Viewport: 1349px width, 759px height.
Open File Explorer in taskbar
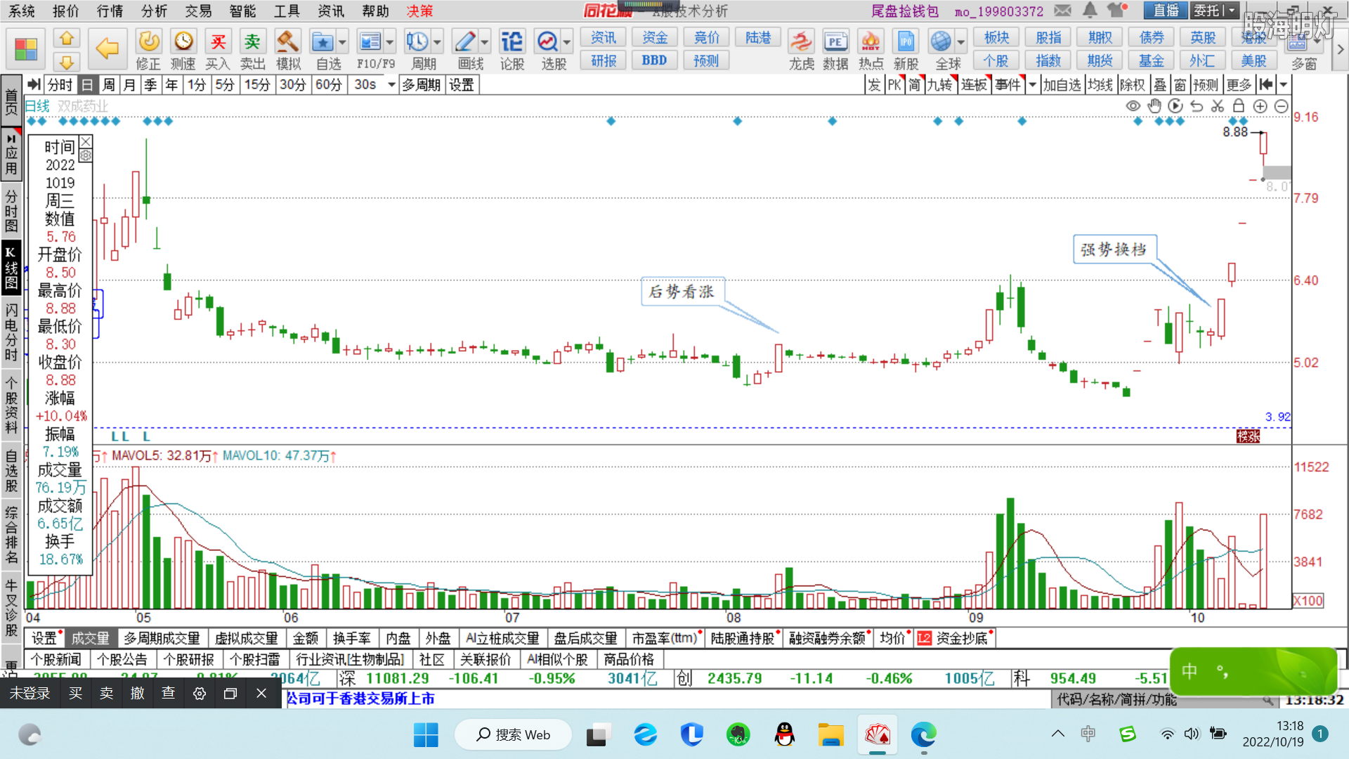830,734
